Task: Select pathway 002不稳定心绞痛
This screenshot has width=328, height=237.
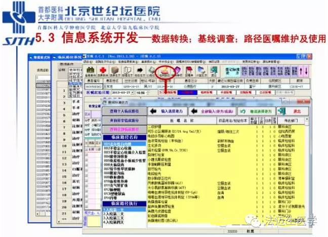Action: point(117,148)
